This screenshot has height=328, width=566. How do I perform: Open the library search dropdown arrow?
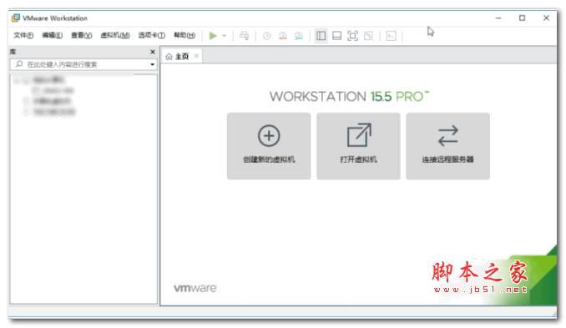pyautogui.click(x=152, y=64)
